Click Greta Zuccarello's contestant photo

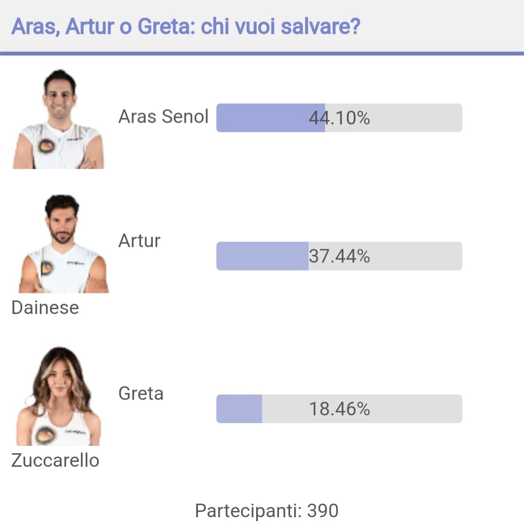[59, 396]
